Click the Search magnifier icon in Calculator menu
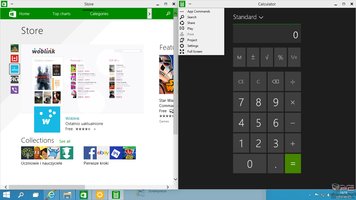 [182, 17]
